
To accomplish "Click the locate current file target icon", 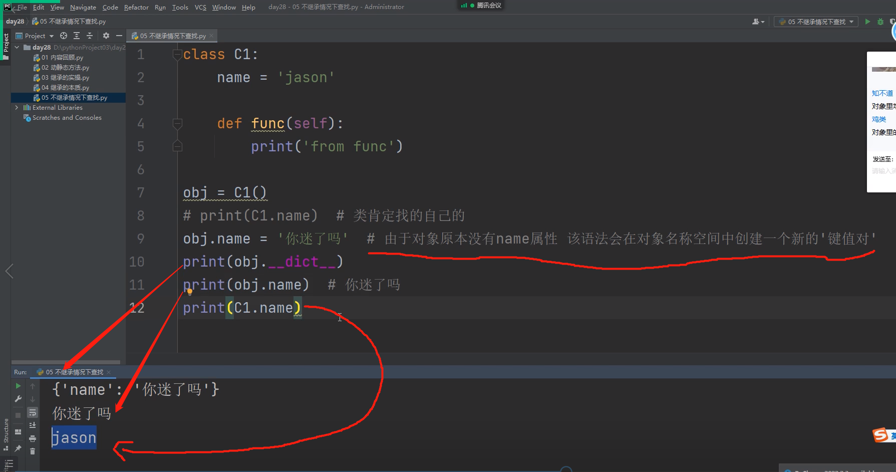I will [x=64, y=36].
